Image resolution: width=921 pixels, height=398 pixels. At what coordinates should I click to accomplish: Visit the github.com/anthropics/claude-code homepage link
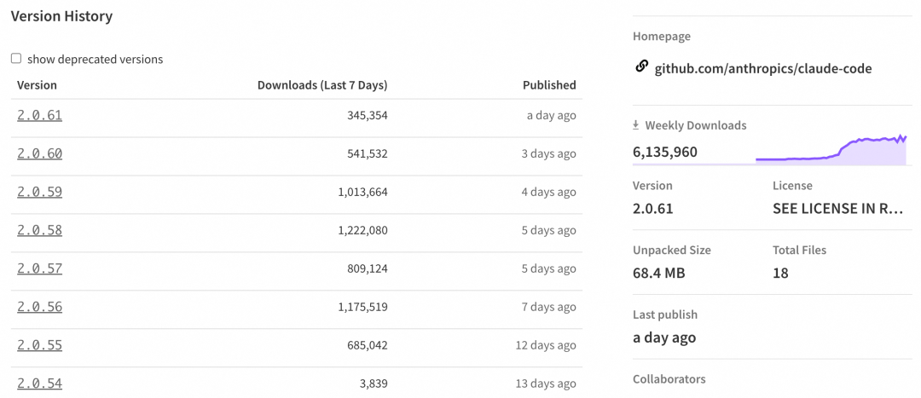click(762, 68)
